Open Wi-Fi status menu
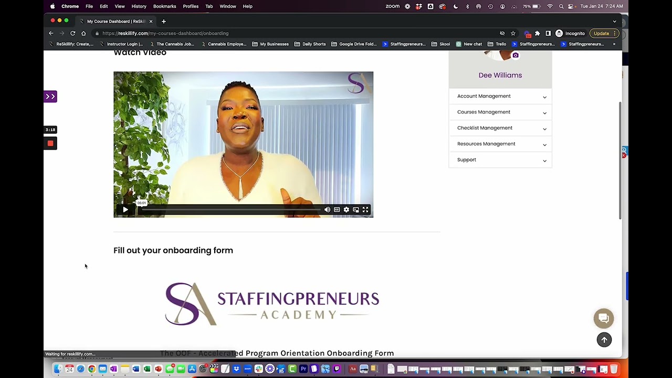 [x=550, y=6]
